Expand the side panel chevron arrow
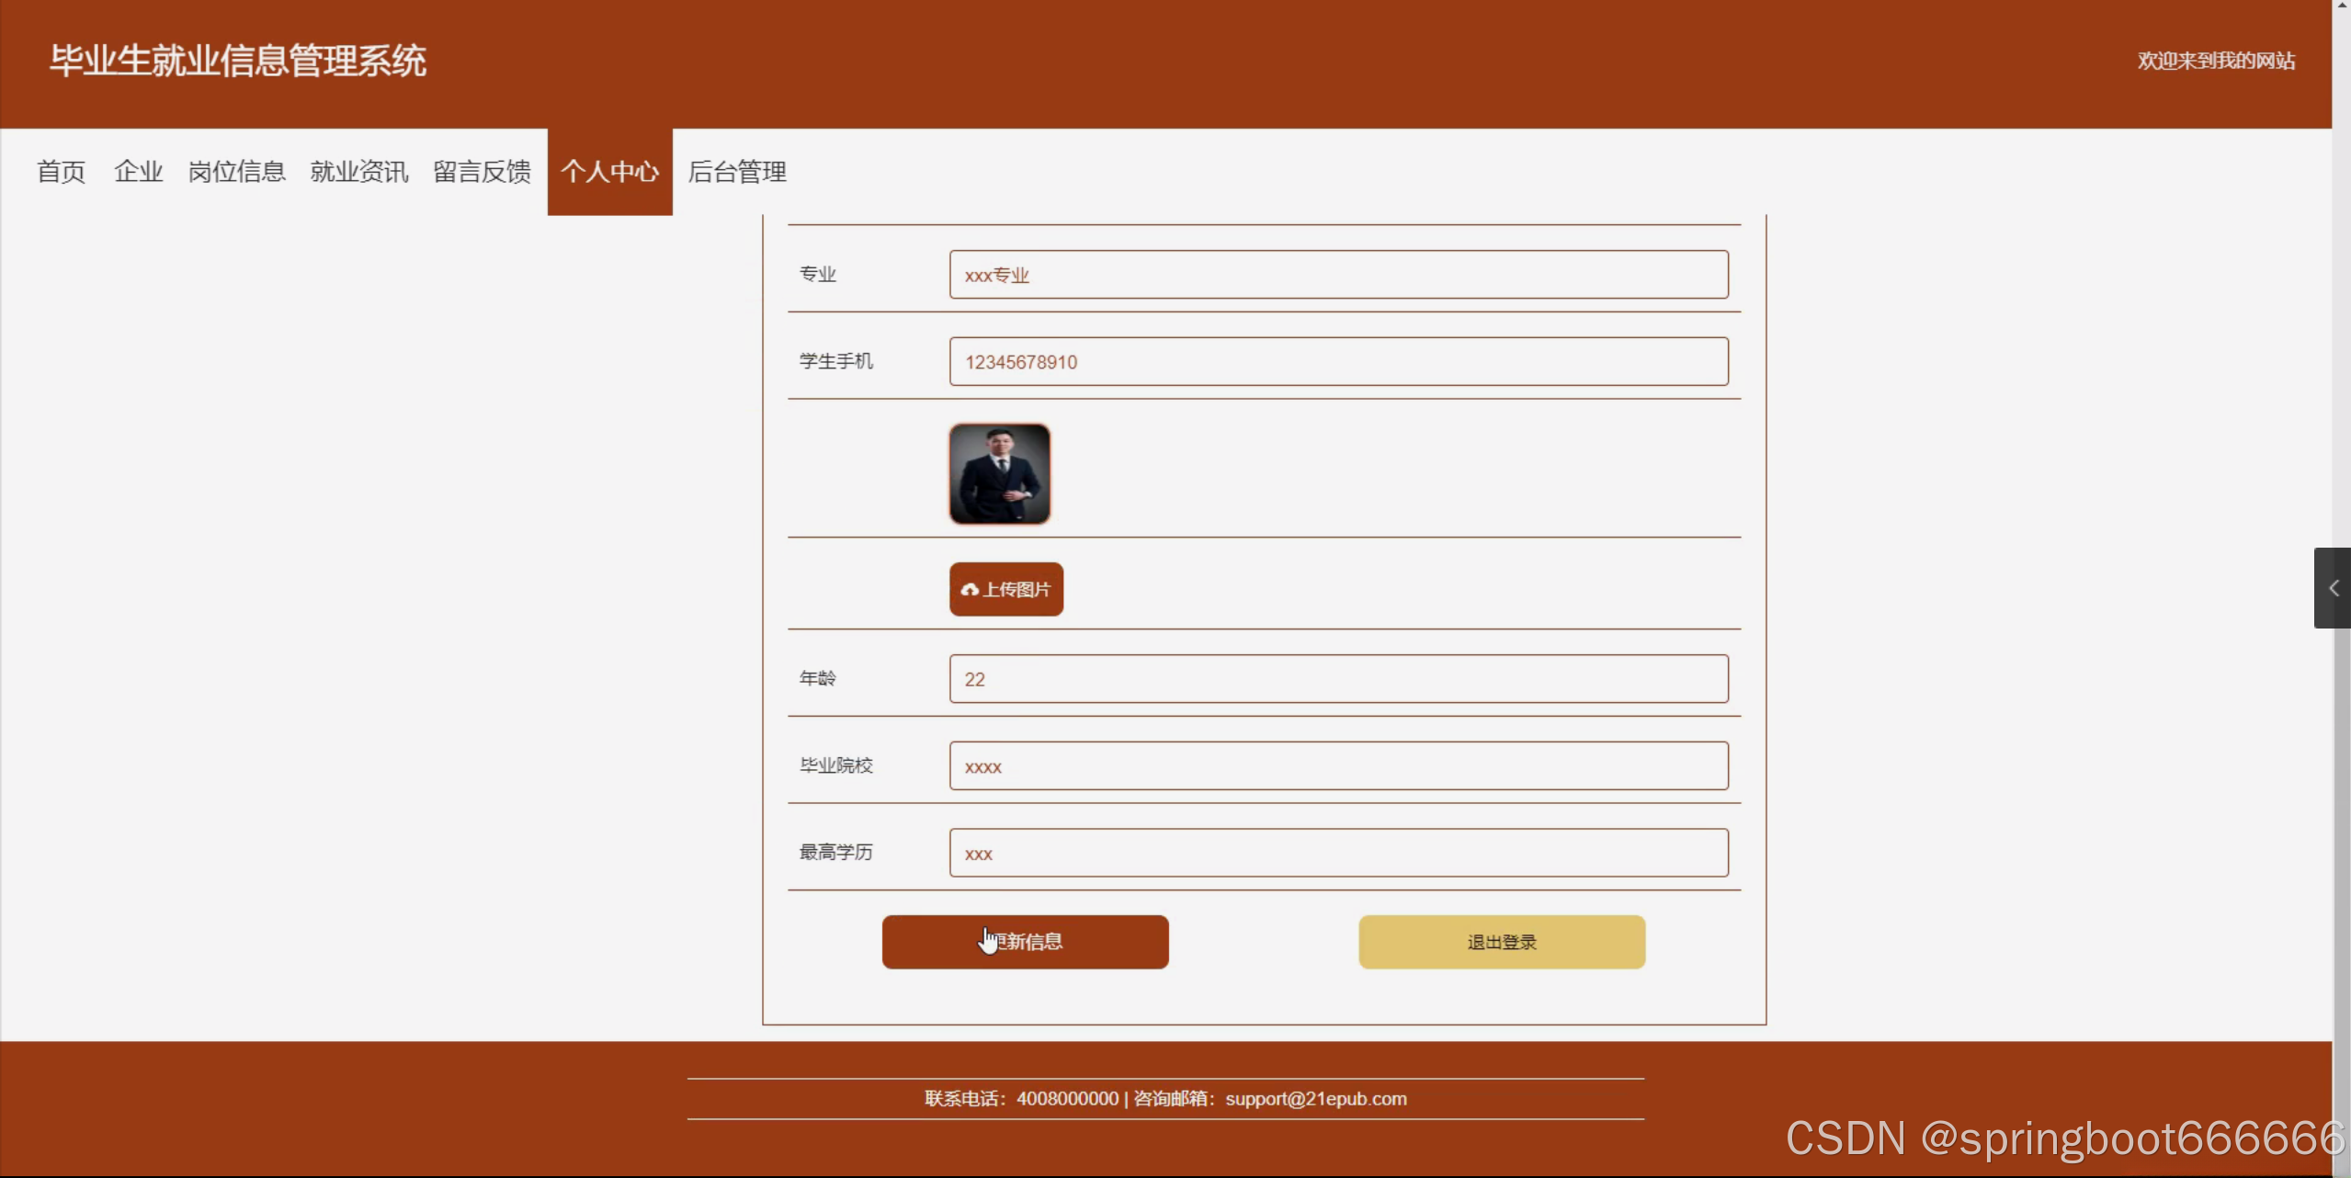2351x1178 pixels. click(x=2333, y=588)
